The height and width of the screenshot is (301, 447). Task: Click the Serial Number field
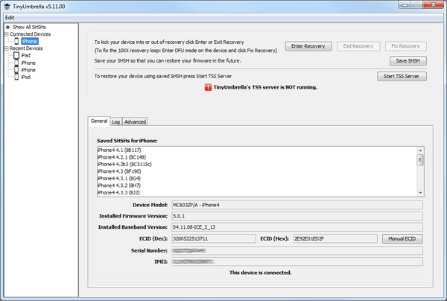(297, 250)
